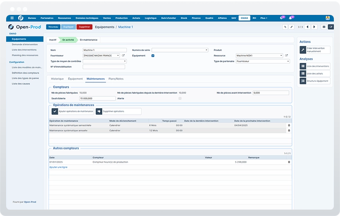Toggle the Alerte checkbox

point(180,99)
